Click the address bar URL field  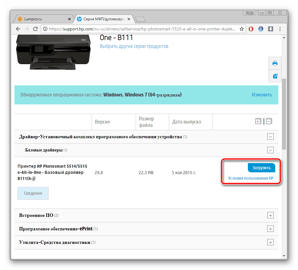click(x=141, y=29)
